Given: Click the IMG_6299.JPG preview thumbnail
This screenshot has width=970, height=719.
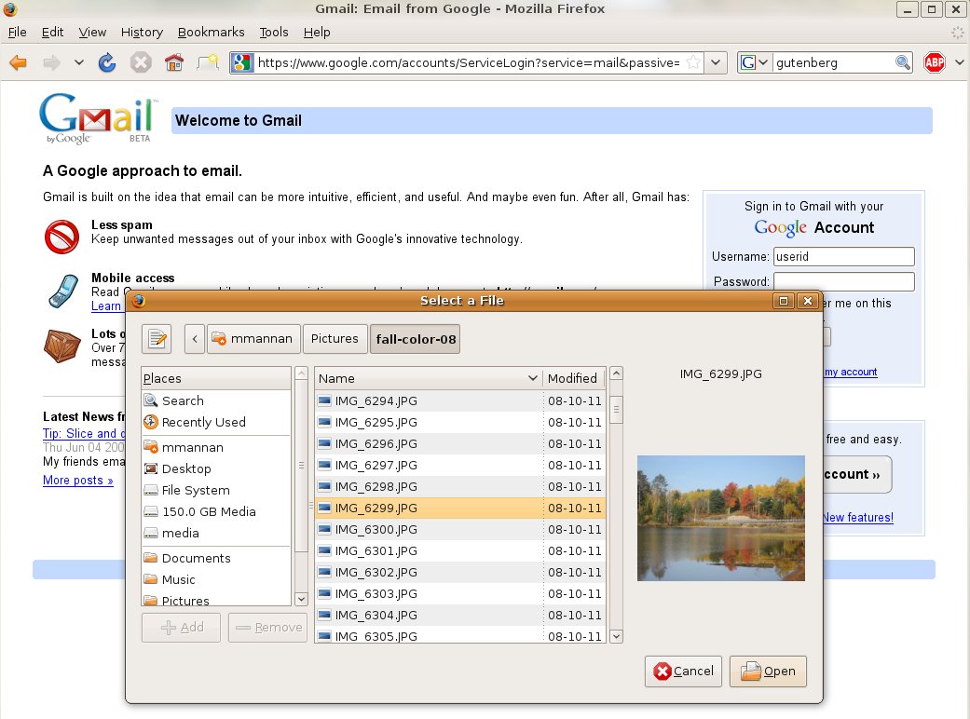Looking at the screenshot, I should [720, 518].
